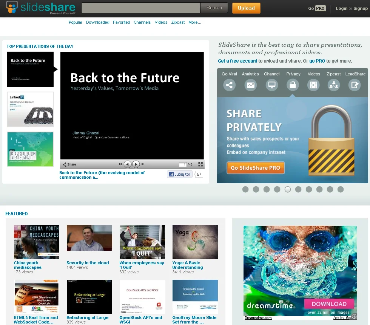370x325 pixels.
Task: Click the Facebook Lubię to! like button
Action: [180, 174]
